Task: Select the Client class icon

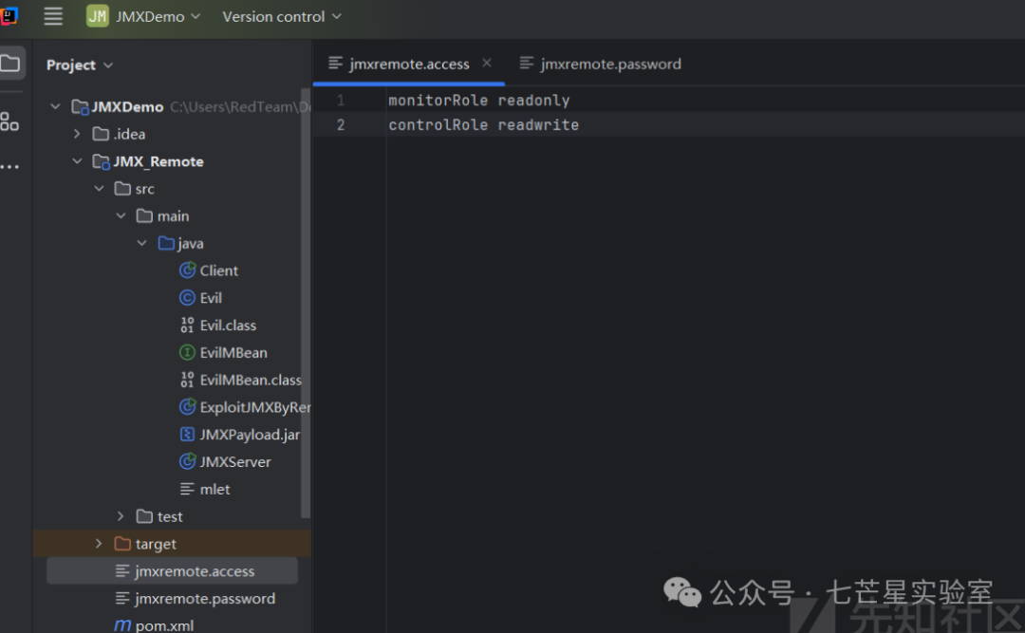Action: point(187,270)
